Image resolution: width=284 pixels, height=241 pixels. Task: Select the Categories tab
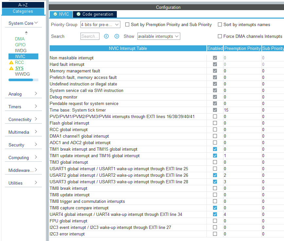(x=23, y=11)
